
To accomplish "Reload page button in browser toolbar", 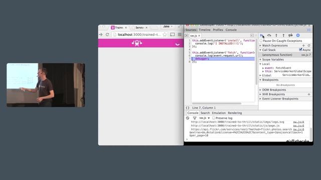I will click(107, 34).
